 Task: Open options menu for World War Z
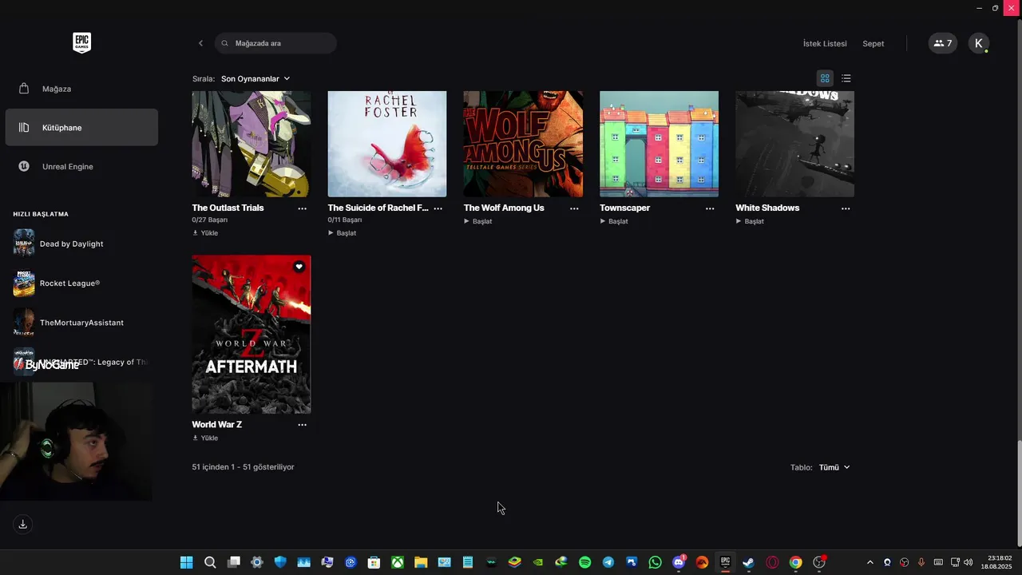302,425
